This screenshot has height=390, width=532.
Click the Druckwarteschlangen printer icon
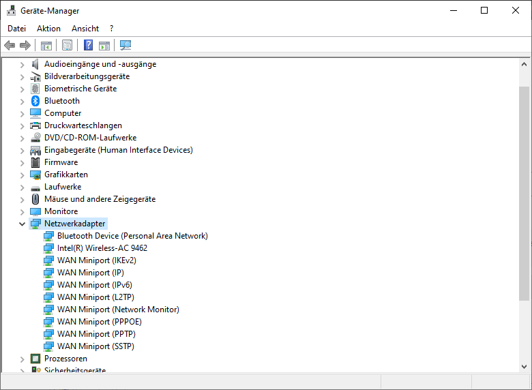tap(35, 125)
